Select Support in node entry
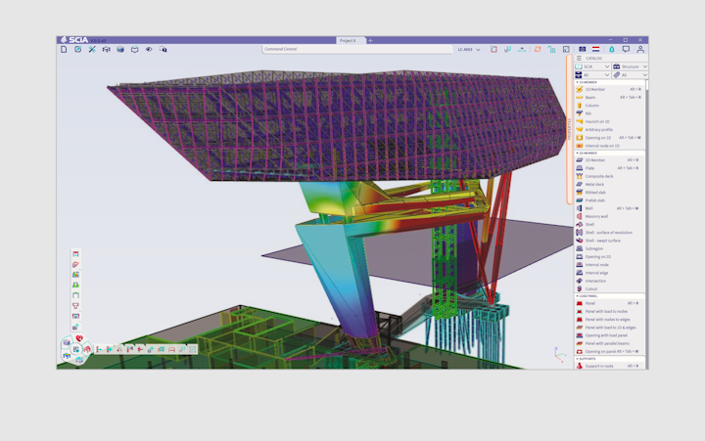 coord(600,366)
